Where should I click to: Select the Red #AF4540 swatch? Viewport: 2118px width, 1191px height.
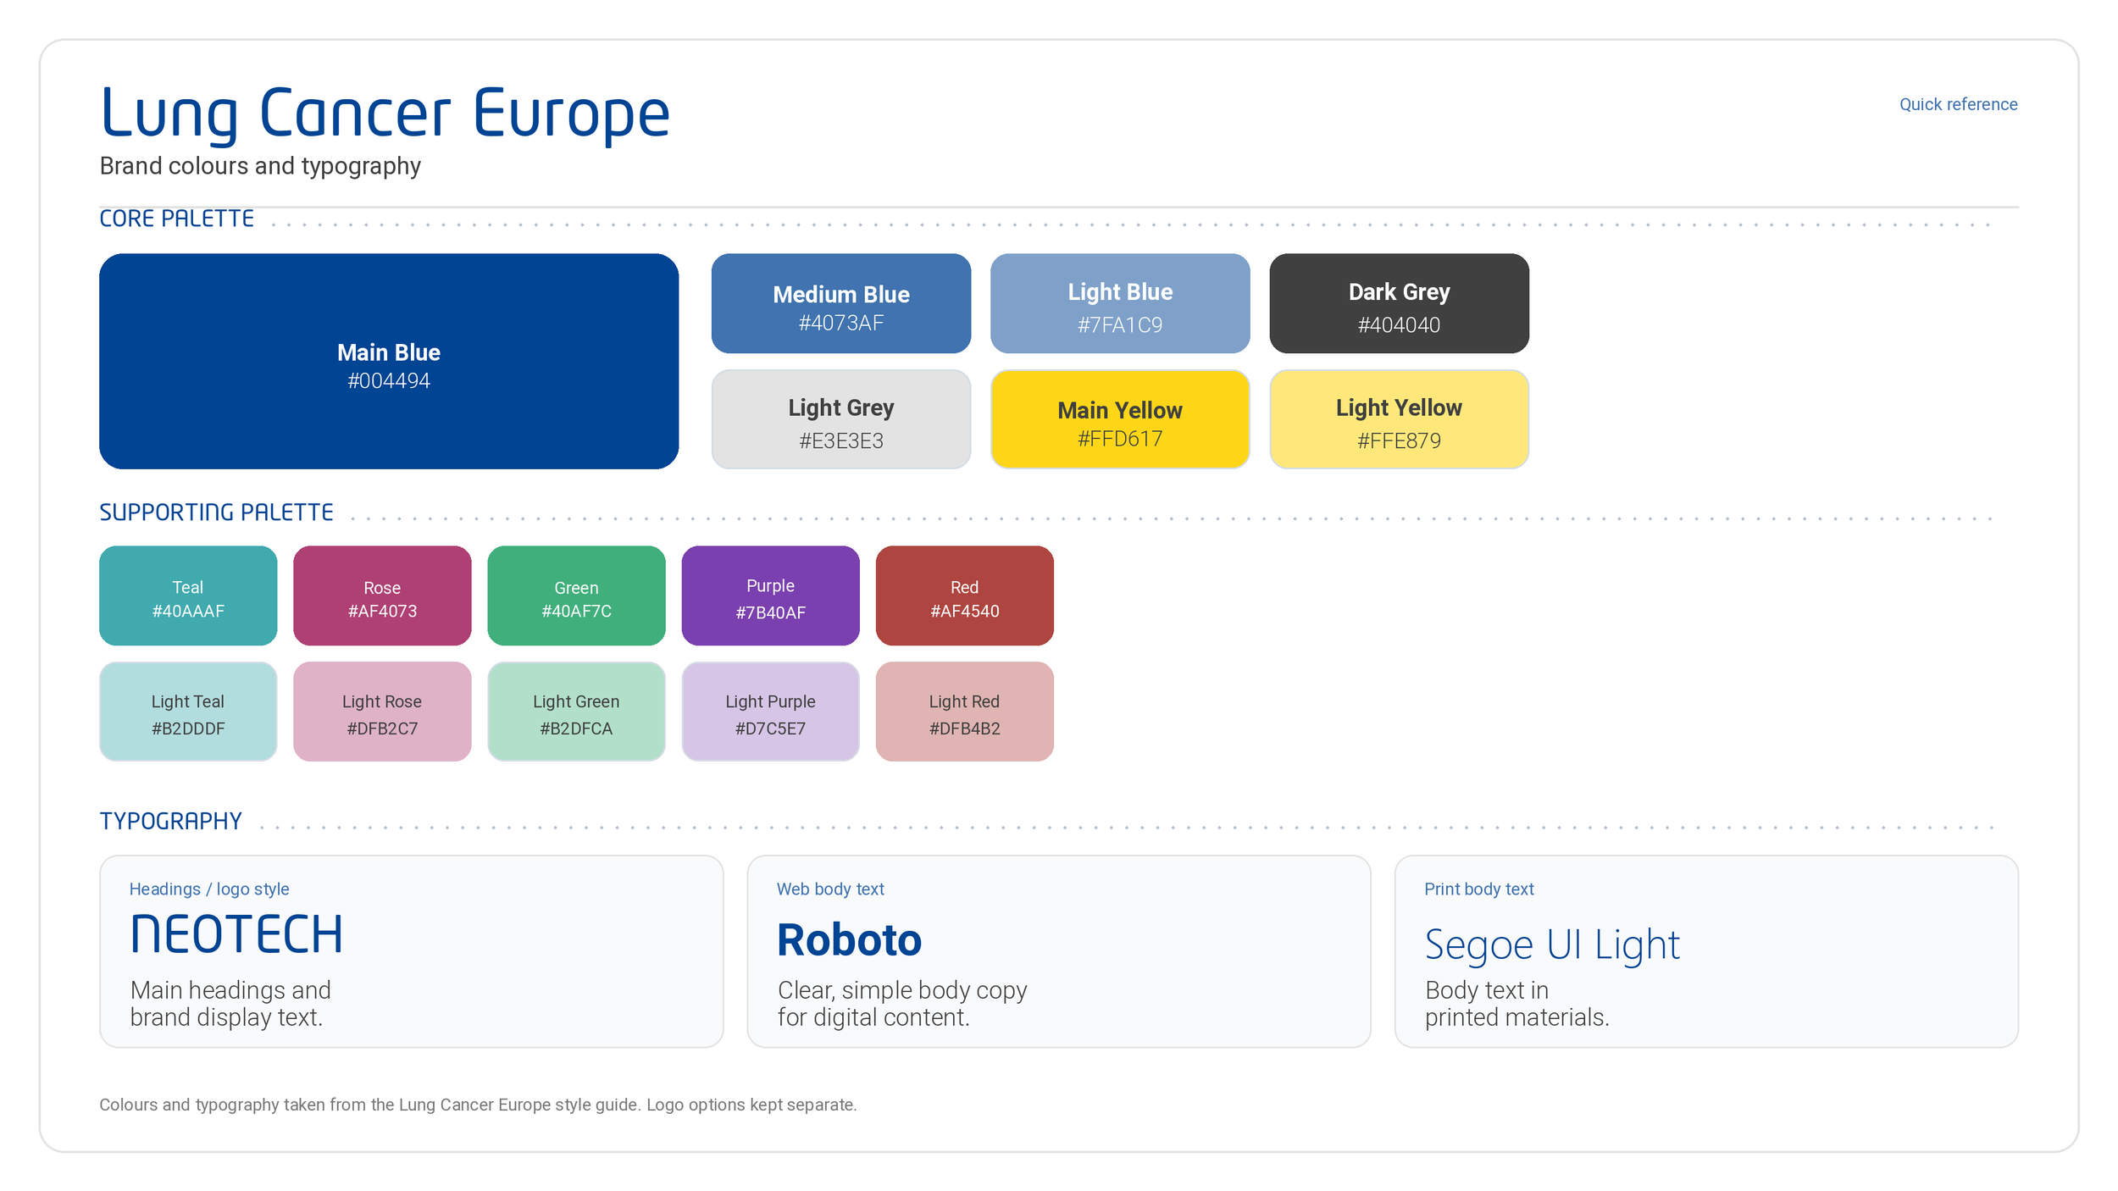pyautogui.click(x=964, y=595)
